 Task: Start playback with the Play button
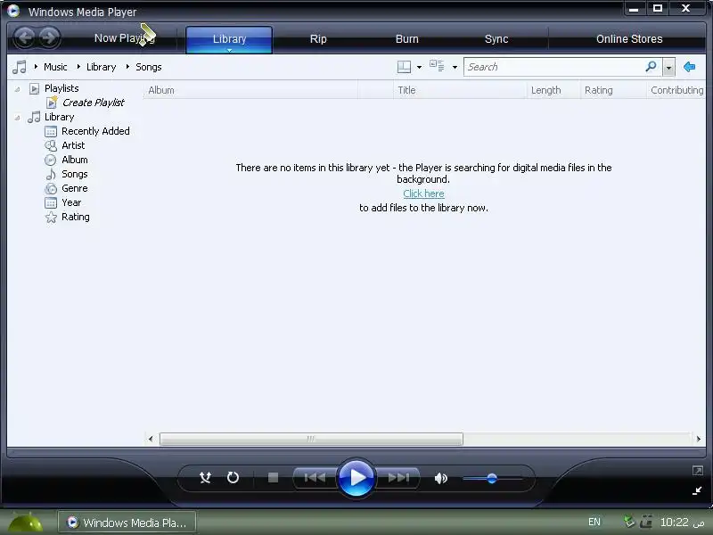click(356, 478)
